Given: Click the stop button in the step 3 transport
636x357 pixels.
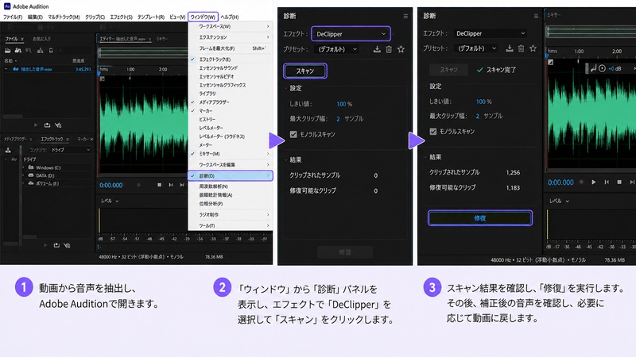Looking at the screenshot, I should pos(619,182).
